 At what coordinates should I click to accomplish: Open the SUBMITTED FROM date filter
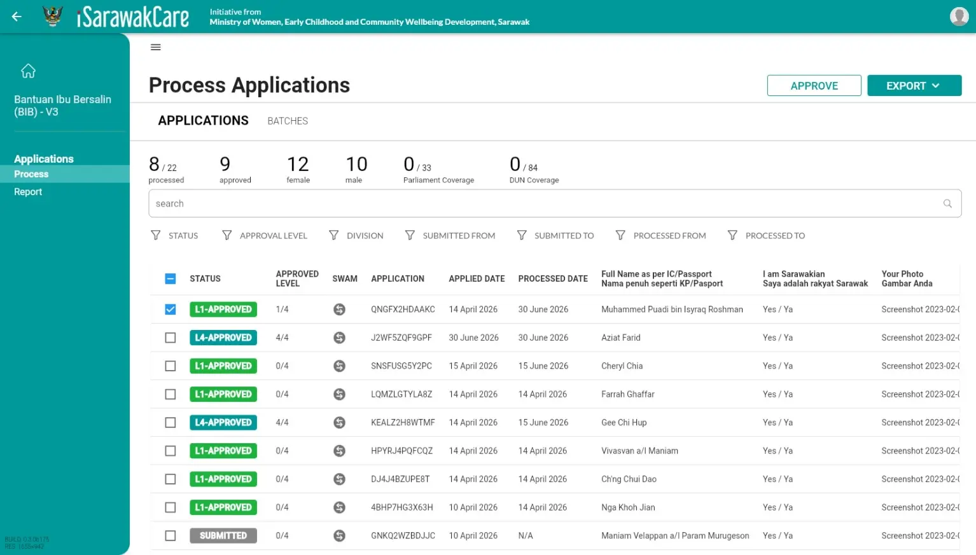click(x=450, y=236)
